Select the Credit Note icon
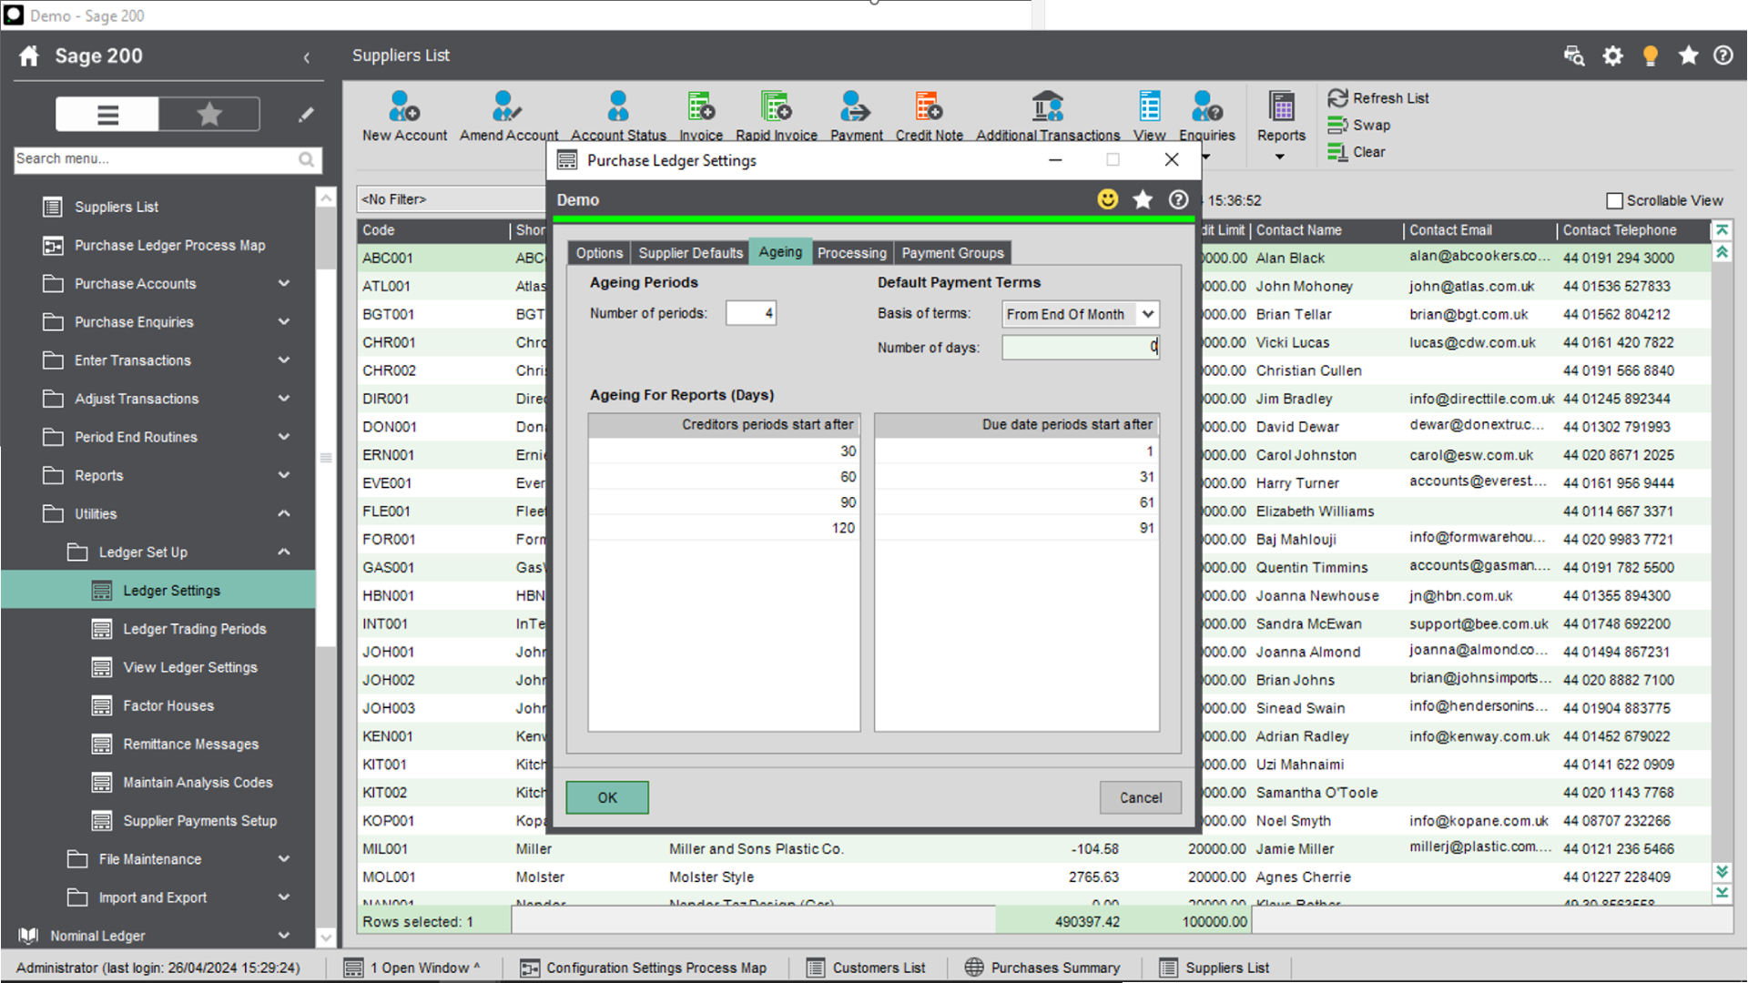 tap(929, 117)
